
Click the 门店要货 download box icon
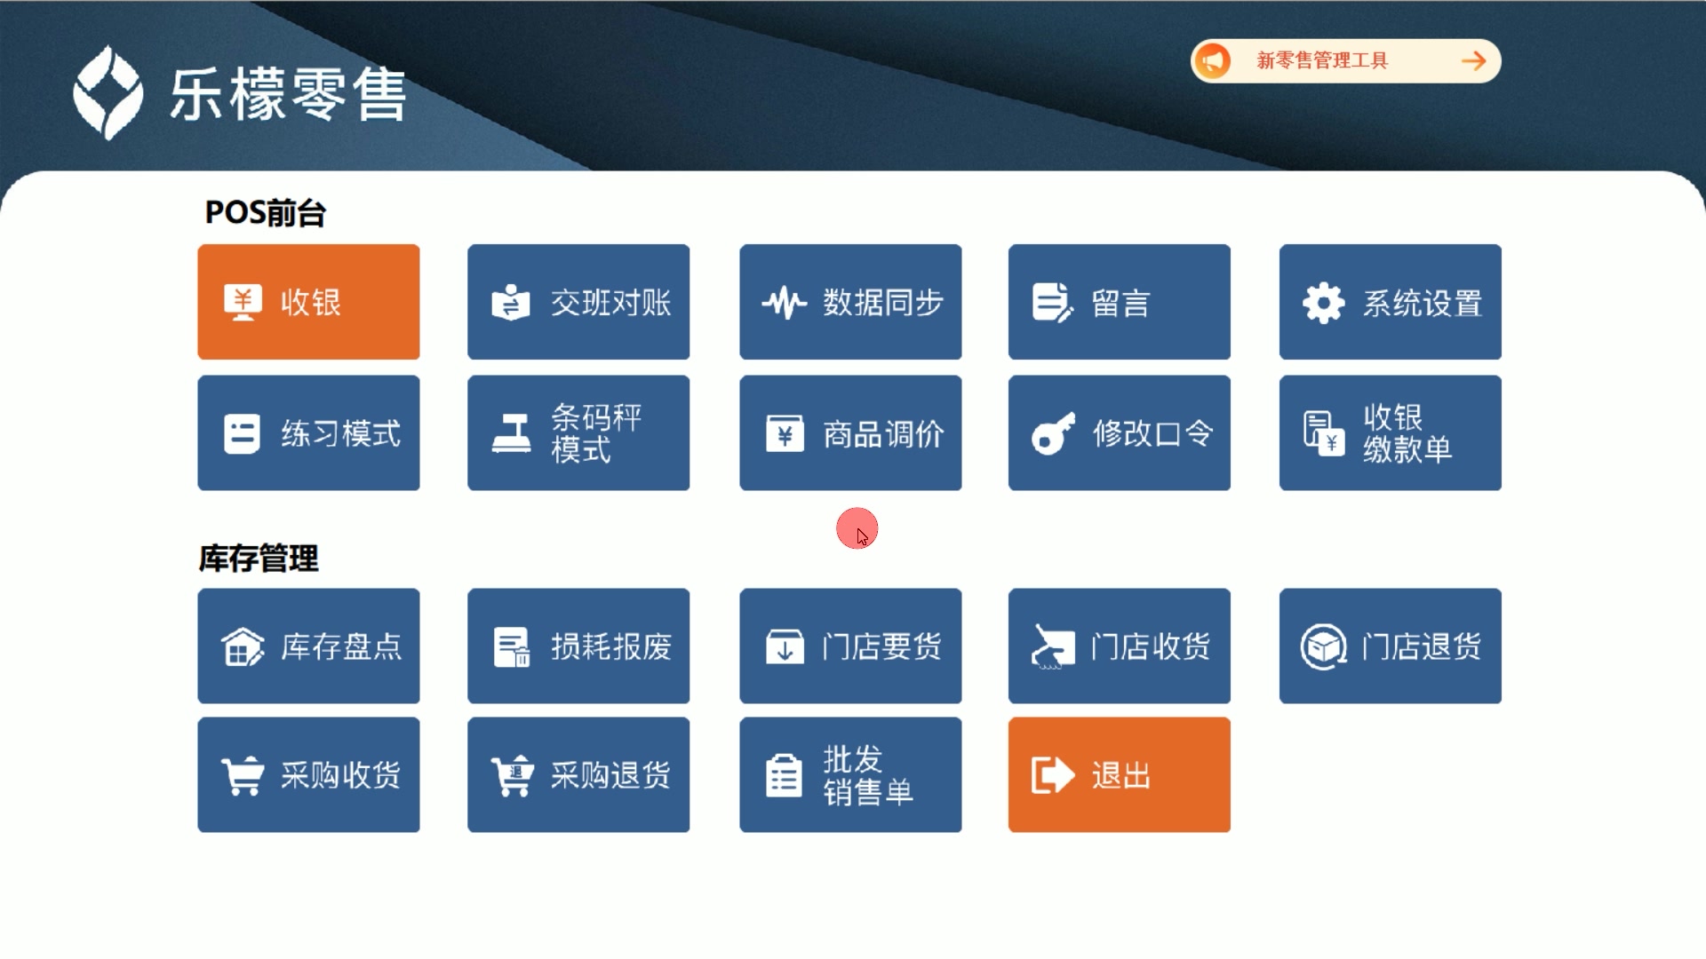[x=785, y=646]
